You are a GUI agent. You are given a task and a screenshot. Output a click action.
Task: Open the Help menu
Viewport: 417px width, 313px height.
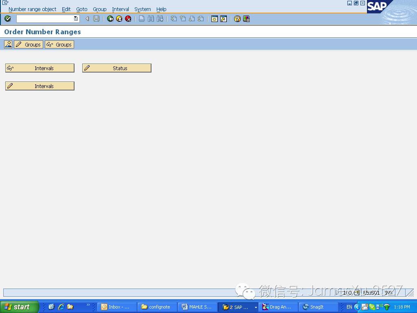coord(161,9)
